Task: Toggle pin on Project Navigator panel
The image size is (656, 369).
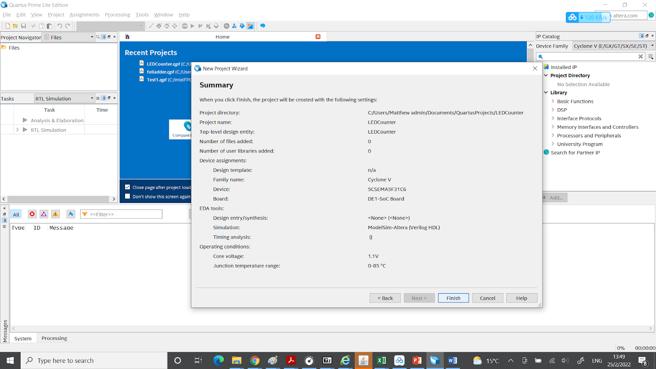Action: [104, 37]
